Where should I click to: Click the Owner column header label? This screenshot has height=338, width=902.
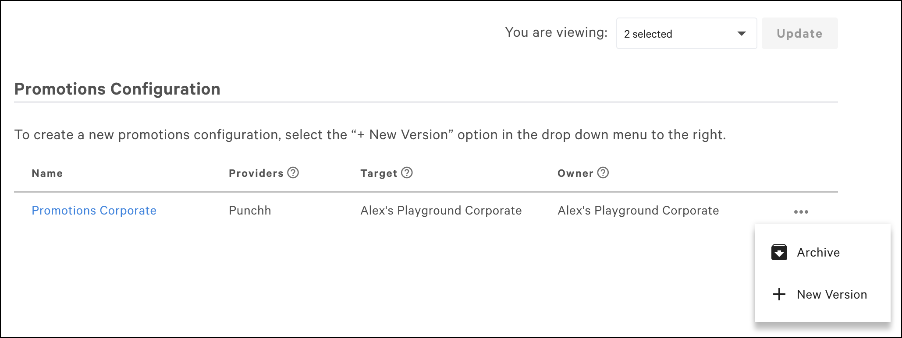click(x=575, y=173)
